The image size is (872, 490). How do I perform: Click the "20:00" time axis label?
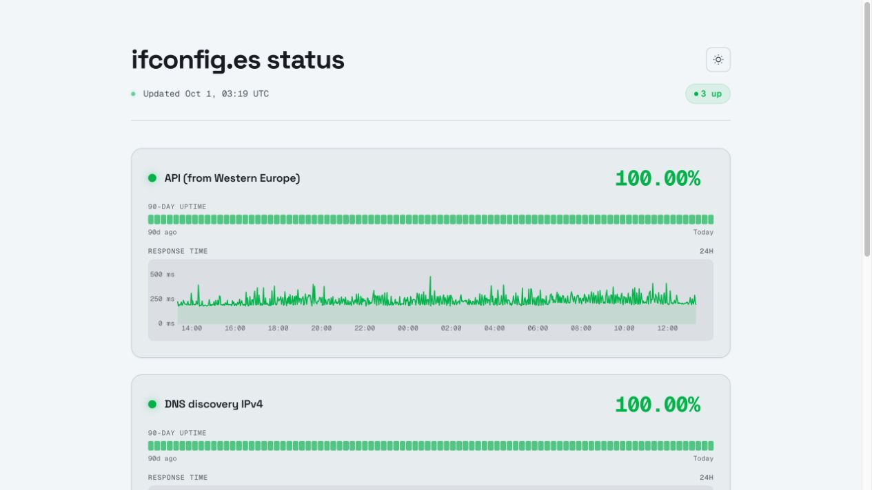click(321, 328)
